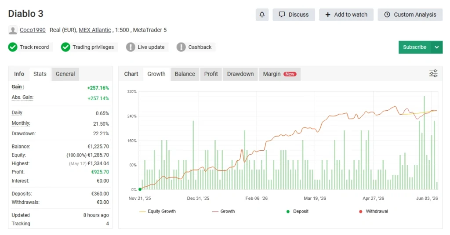Image resolution: width=450 pixels, height=235 pixels.
Task: Click the Live update warning icon
Action: [x=131, y=47]
